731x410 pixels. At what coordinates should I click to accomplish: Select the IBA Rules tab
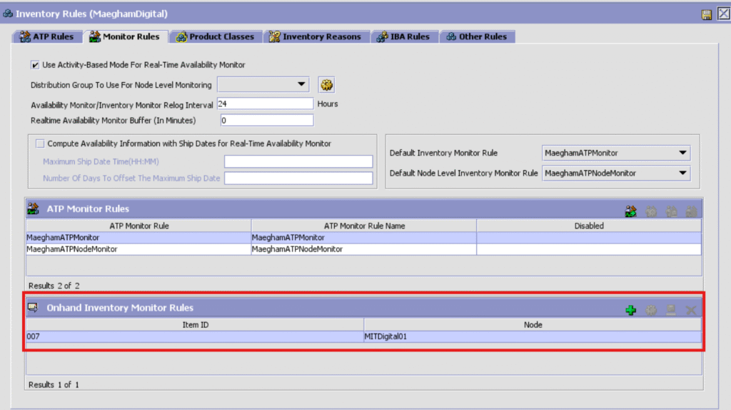pos(403,36)
